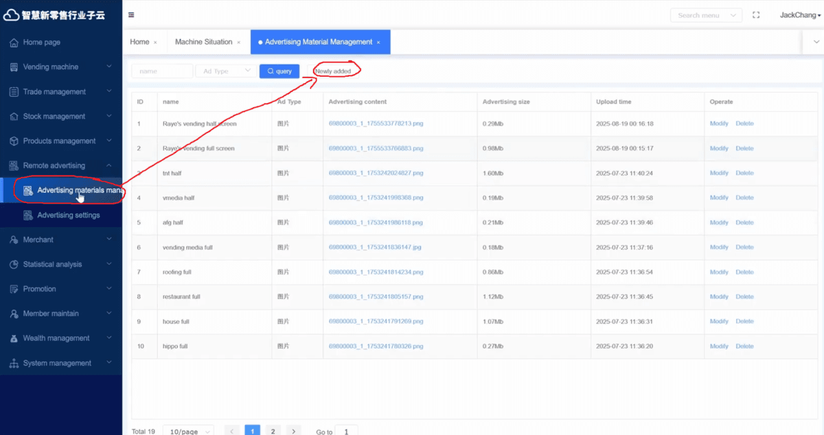
Task: Click Delete for hippo full row
Action: pos(744,346)
